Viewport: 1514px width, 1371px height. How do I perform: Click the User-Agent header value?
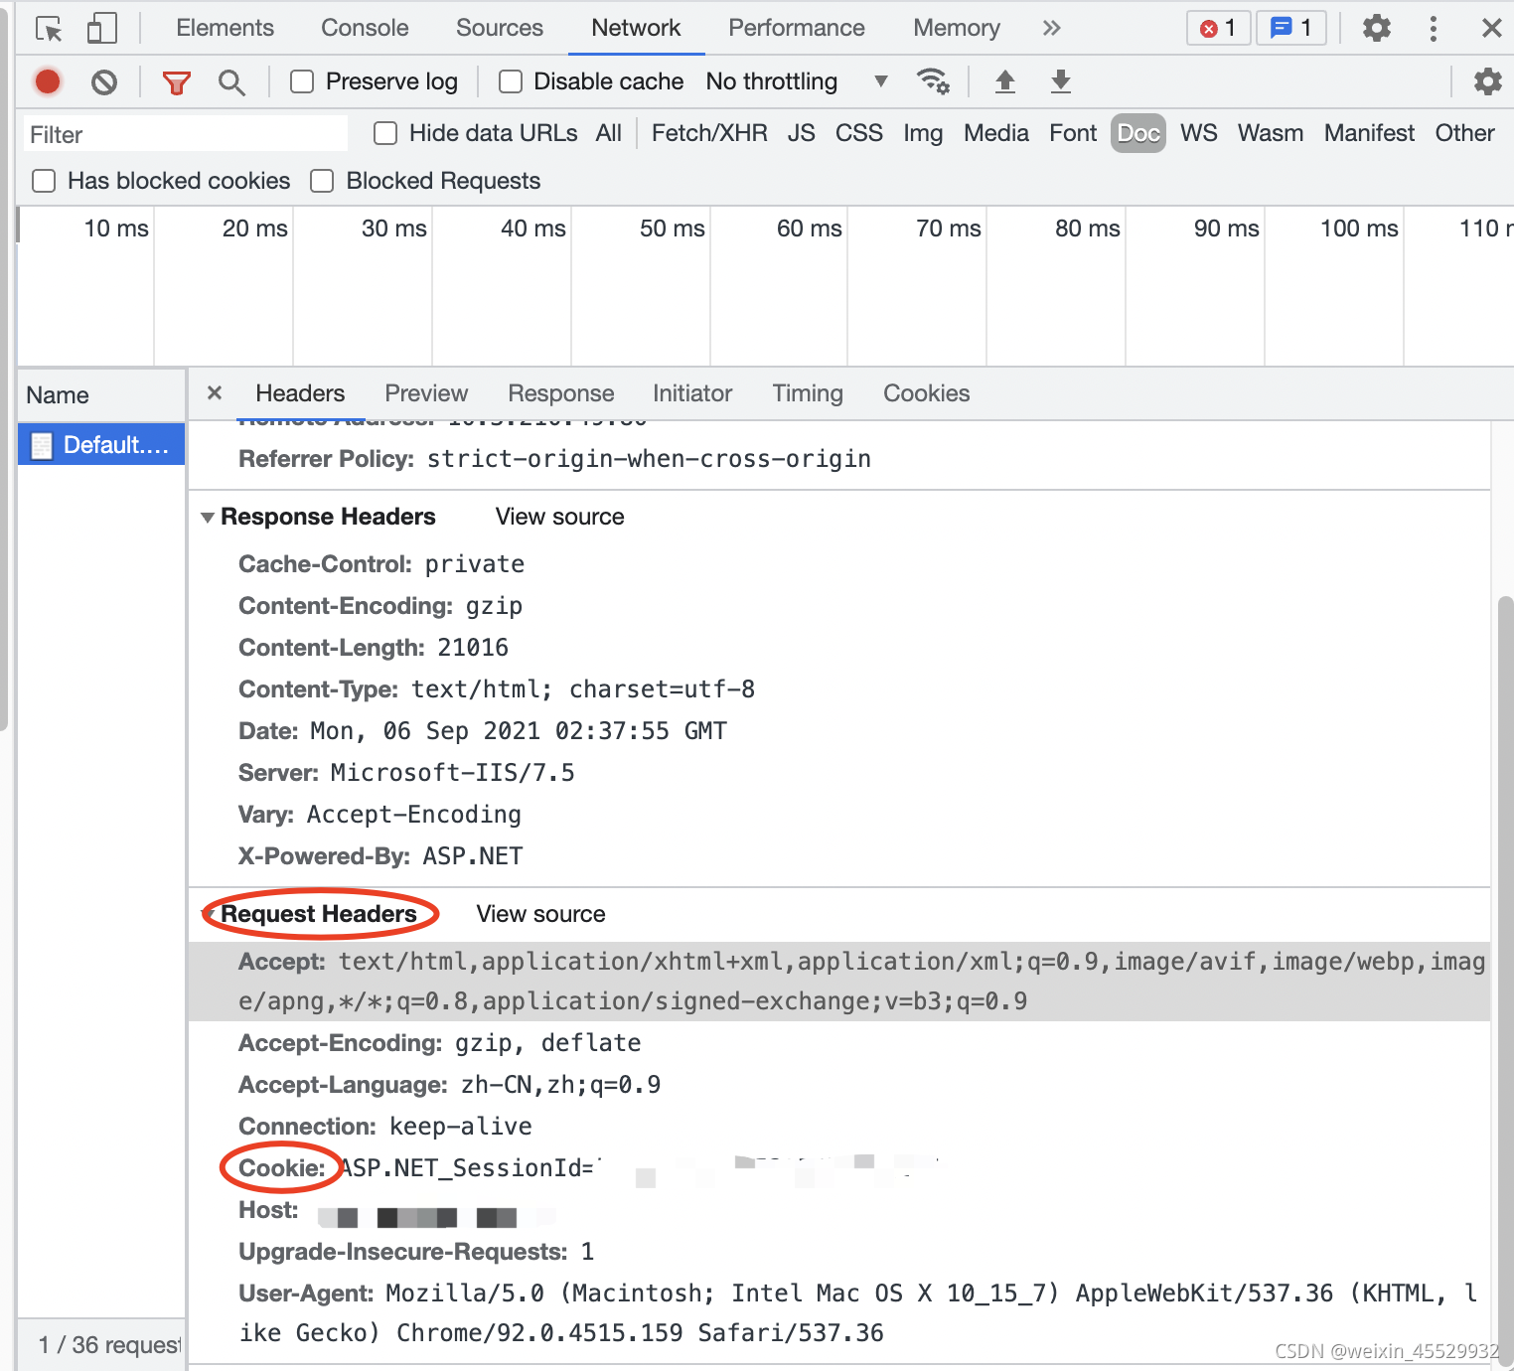tap(857, 1313)
